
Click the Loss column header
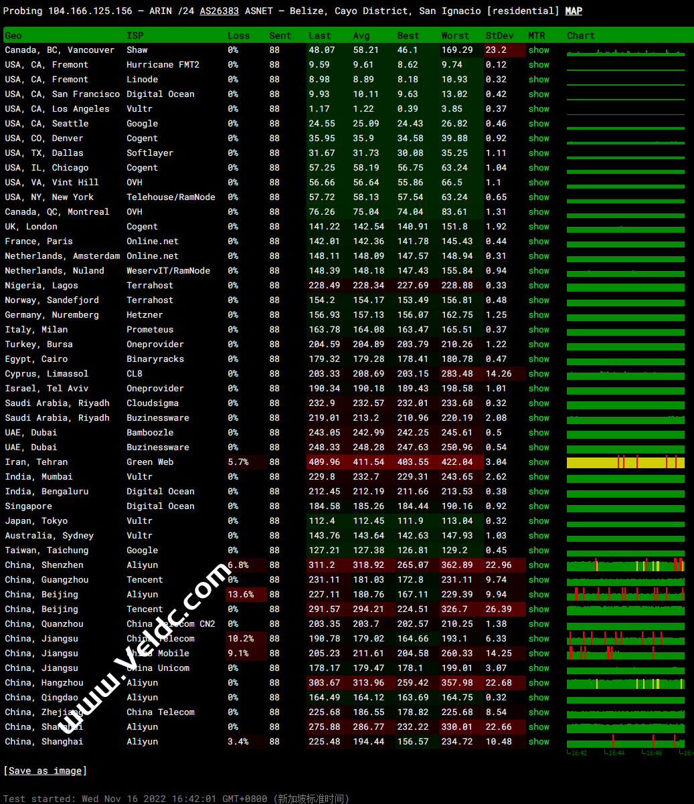(x=239, y=35)
